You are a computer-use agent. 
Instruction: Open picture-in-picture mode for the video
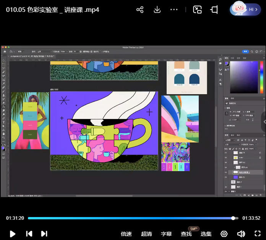[197, 10]
